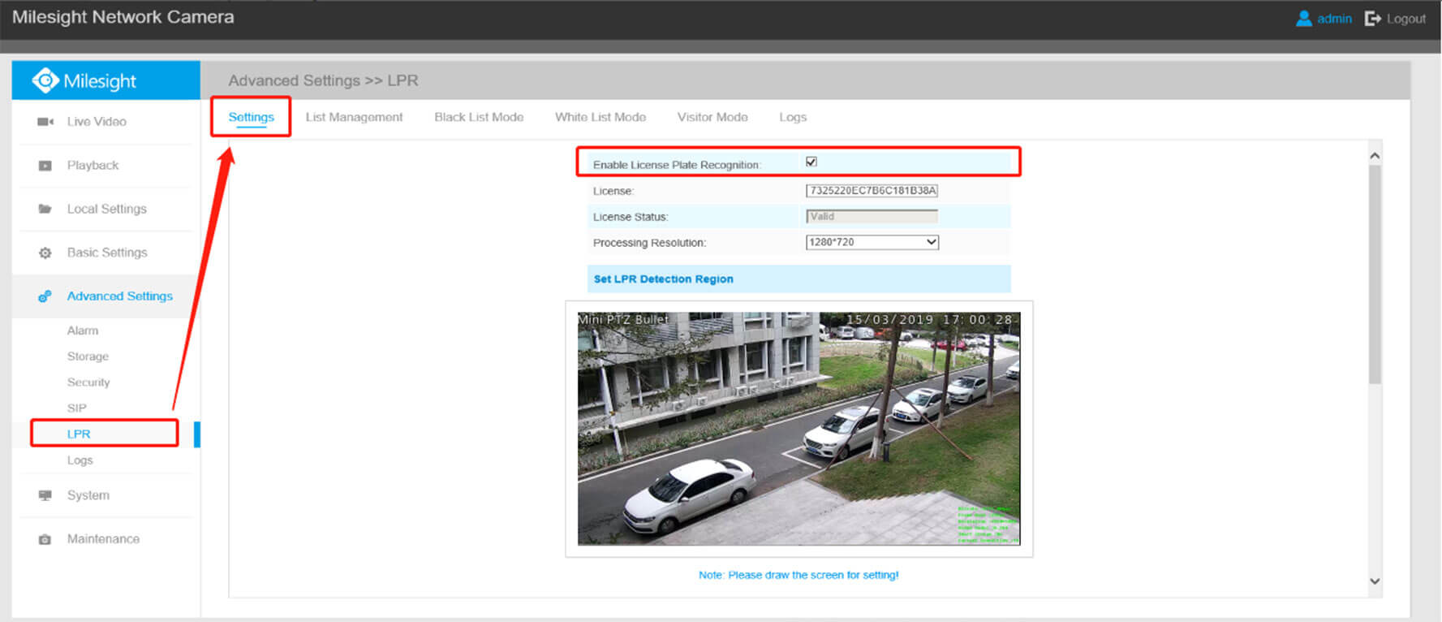1442x622 pixels.
Task: Click the Logout exit icon
Action: click(x=1373, y=18)
